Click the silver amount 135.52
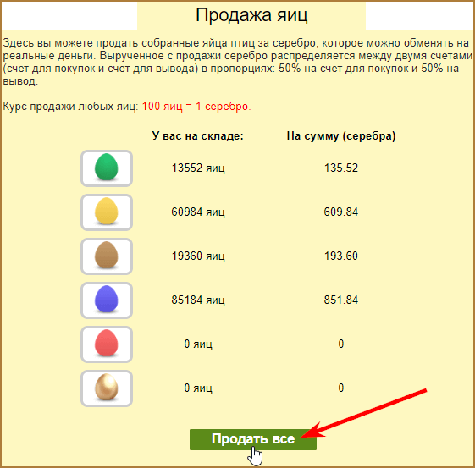 click(x=341, y=168)
